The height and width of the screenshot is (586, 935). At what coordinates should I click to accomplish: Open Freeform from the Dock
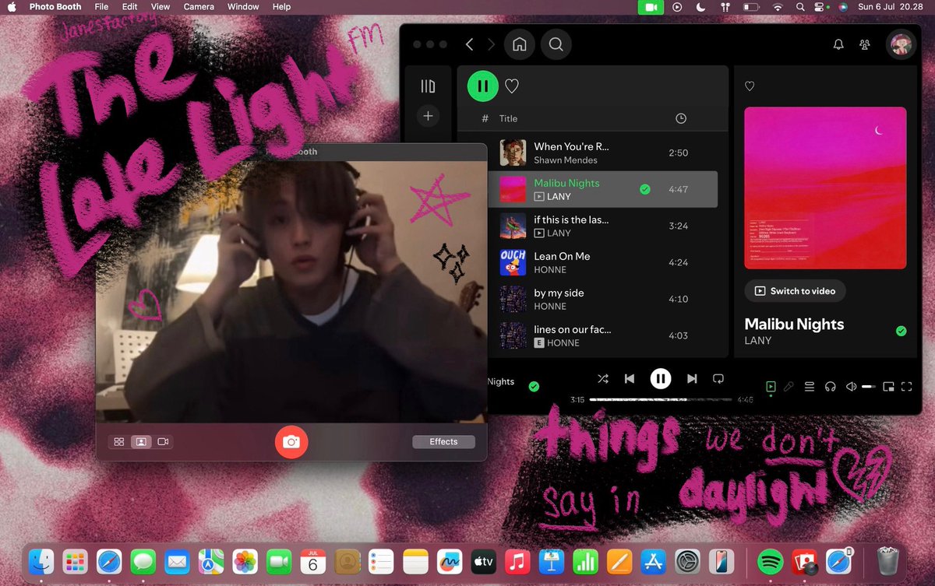[450, 561]
